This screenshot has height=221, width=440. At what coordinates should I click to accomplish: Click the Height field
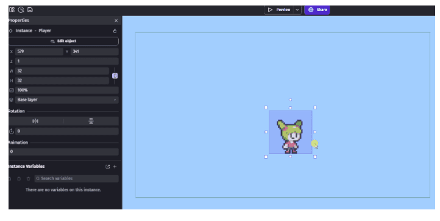(62, 81)
